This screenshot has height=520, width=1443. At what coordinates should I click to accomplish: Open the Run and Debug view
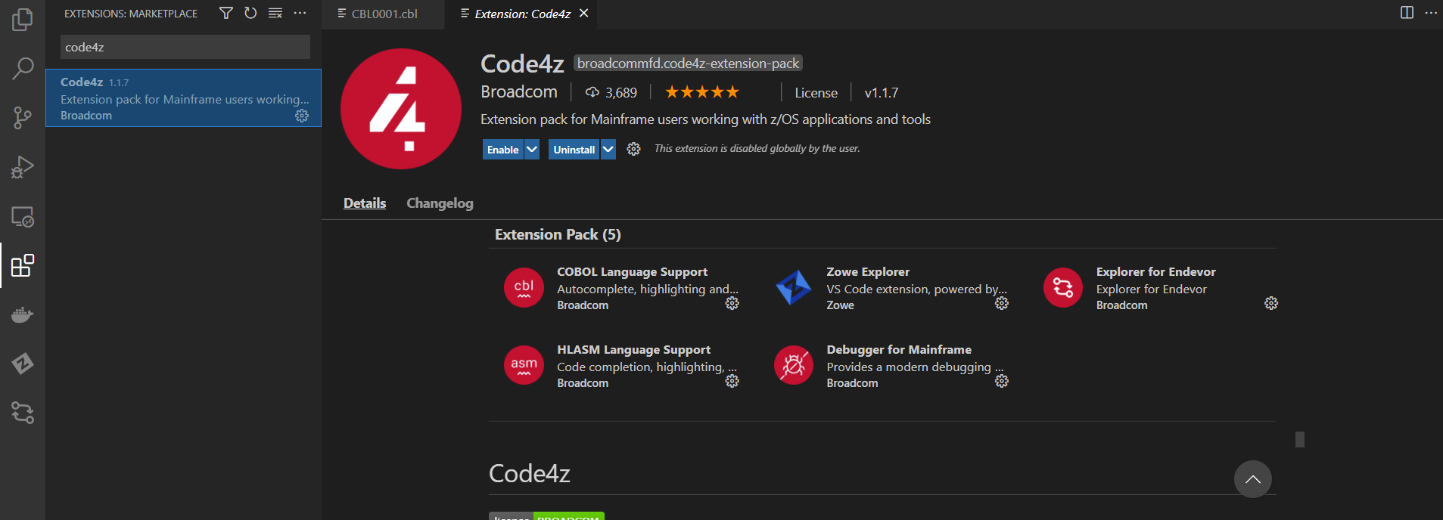pos(23,167)
